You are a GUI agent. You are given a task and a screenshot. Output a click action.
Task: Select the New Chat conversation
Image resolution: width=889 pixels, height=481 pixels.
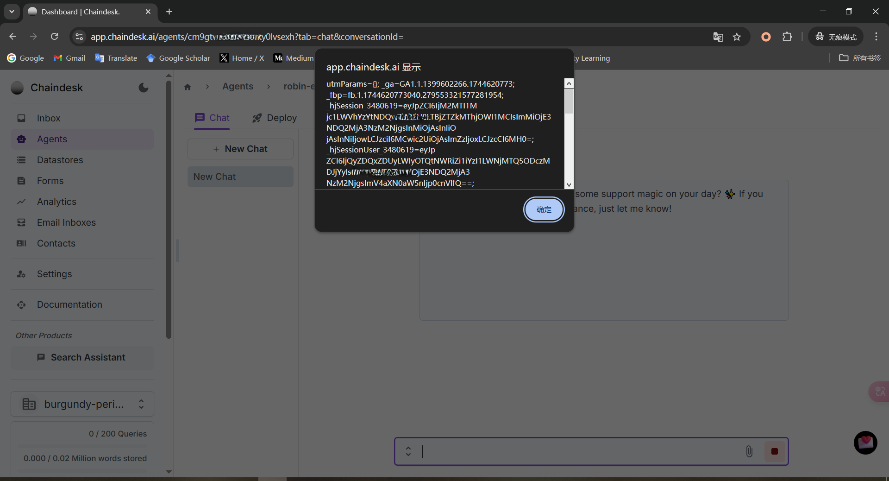pyautogui.click(x=240, y=177)
